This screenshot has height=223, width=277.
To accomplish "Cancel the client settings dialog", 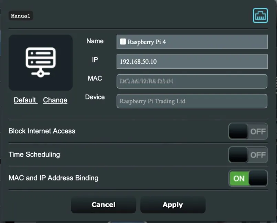I will pyautogui.click(x=103, y=205).
